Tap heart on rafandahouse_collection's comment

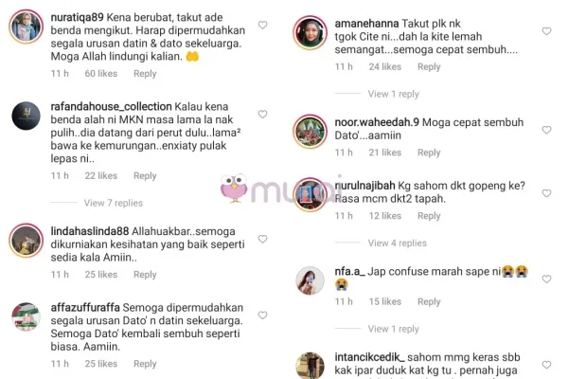pyautogui.click(x=262, y=115)
